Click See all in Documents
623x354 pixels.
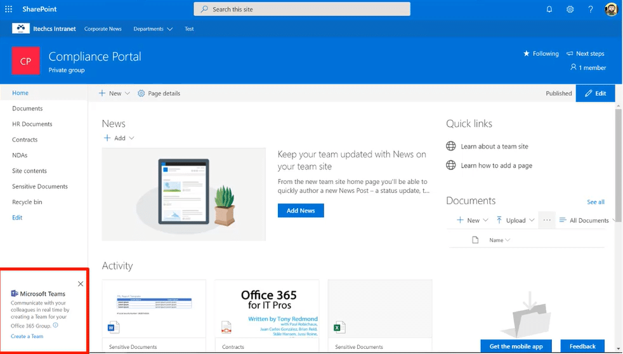click(596, 202)
